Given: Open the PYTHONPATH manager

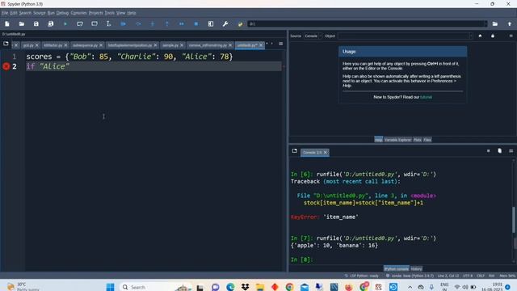Looking at the screenshot, I should coord(240,23).
